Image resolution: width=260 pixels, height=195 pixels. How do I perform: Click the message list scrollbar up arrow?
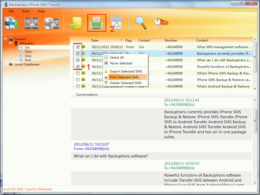tap(255, 39)
